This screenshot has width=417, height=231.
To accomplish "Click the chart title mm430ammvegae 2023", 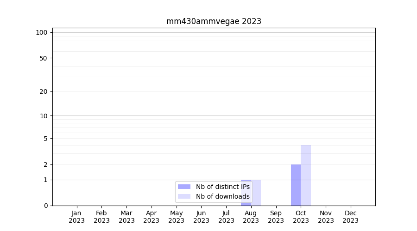I will 214,21.
